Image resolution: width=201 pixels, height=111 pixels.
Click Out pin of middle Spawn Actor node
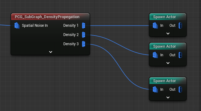click(x=180, y=55)
